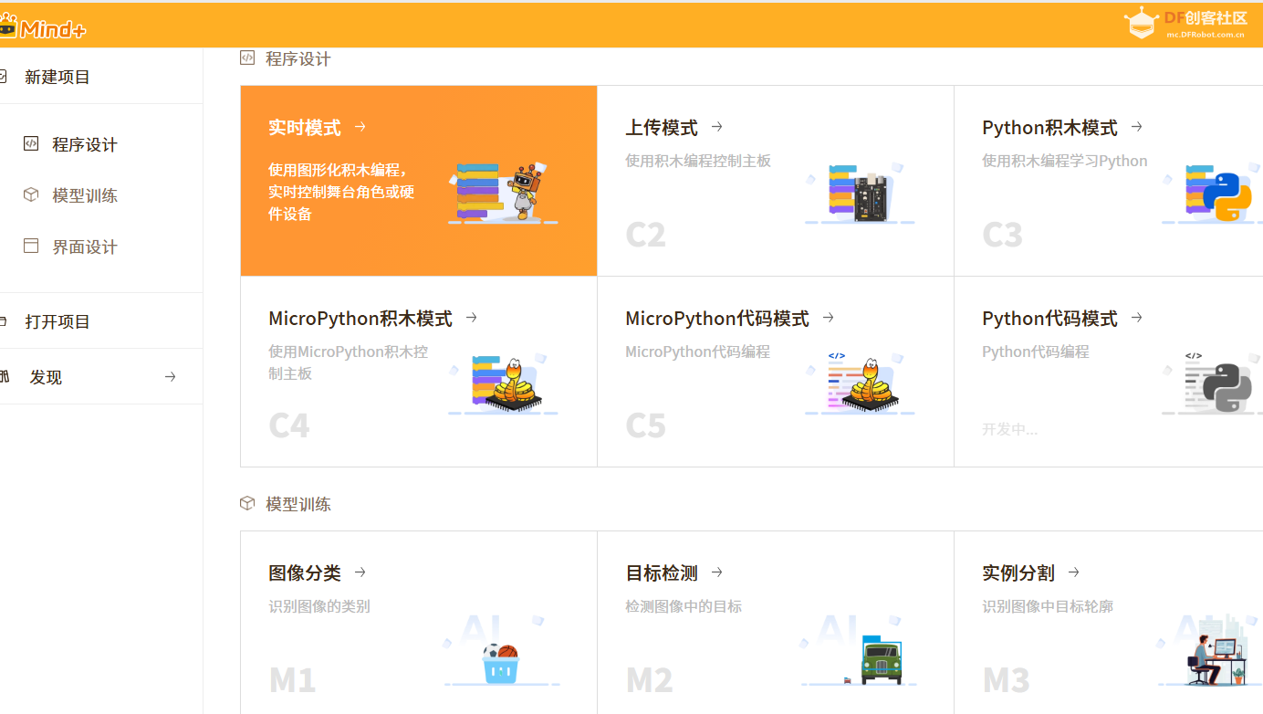Click the arrow next to Python积木模式
The image size is (1263, 714).
pyautogui.click(x=1137, y=127)
